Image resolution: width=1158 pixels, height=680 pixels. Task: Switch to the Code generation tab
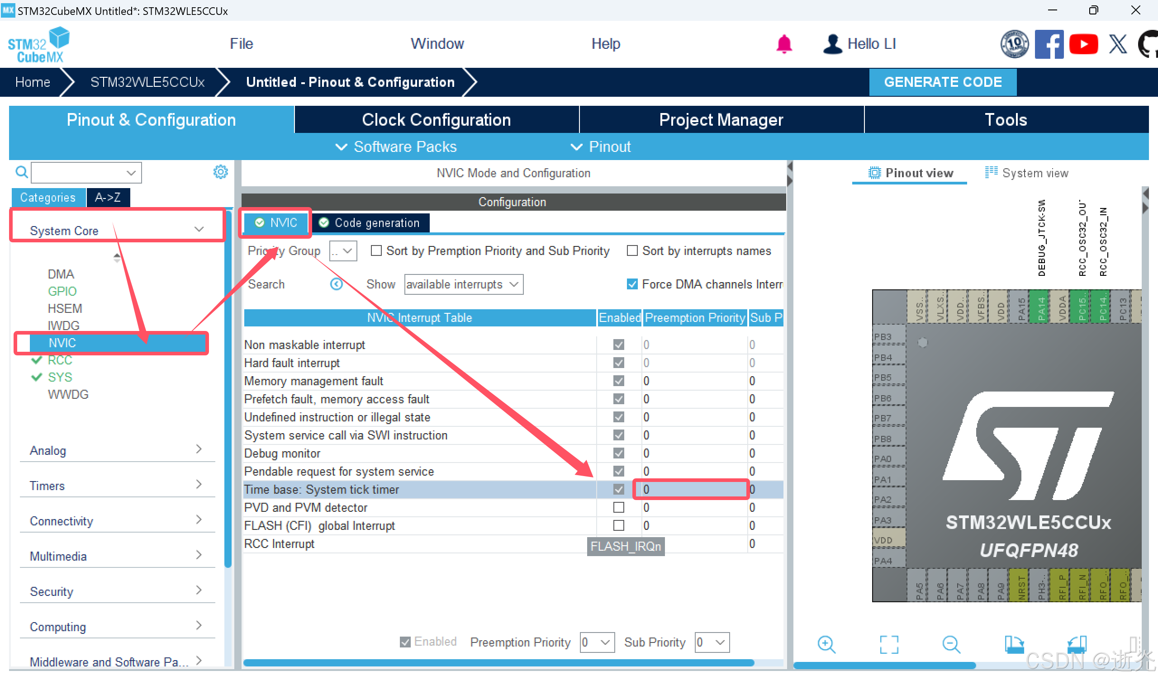(371, 222)
